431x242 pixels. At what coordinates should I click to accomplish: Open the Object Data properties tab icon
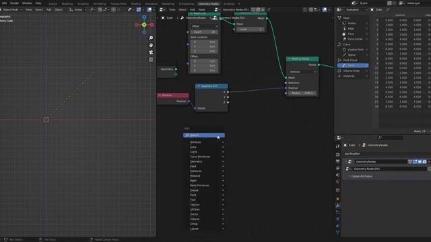[x=338, y=233]
